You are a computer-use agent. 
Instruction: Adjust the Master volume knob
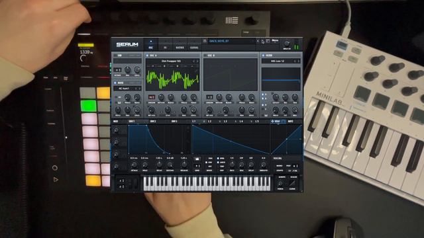287,43
